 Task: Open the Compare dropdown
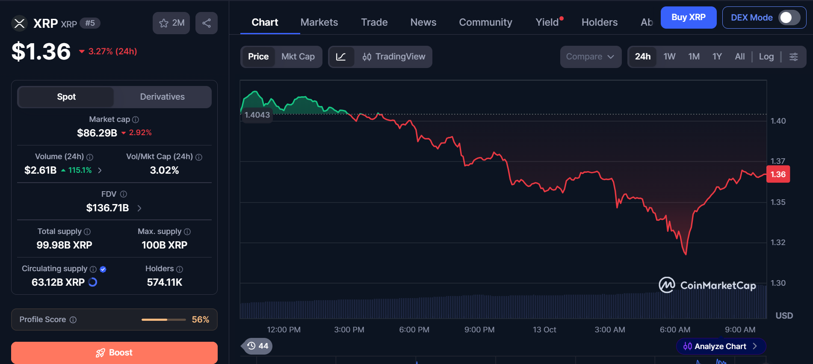(x=591, y=57)
